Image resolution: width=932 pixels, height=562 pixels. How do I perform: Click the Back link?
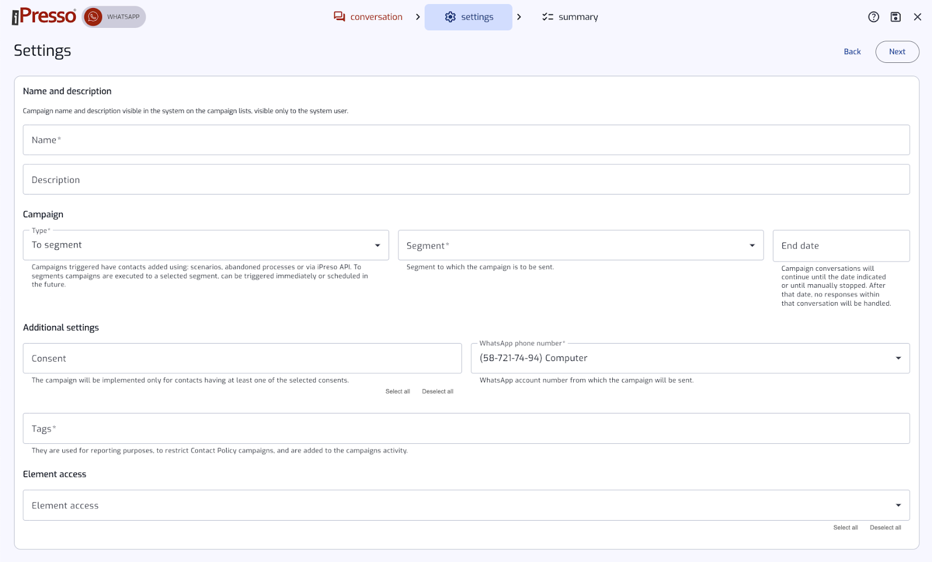click(852, 51)
